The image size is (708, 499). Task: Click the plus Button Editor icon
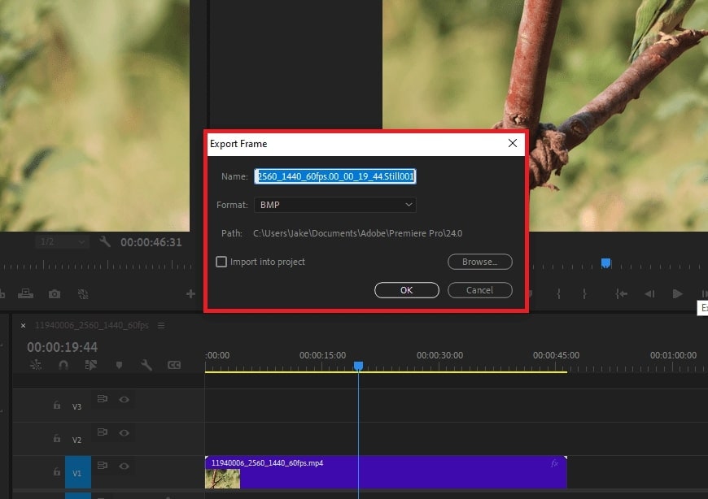[x=190, y=293]
